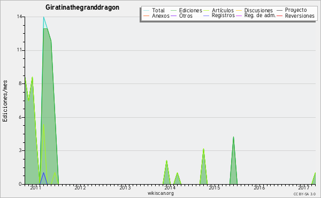Click the mid-2015 edits peak
Screen dimensions: 321x198
click(x=233, y=137)
